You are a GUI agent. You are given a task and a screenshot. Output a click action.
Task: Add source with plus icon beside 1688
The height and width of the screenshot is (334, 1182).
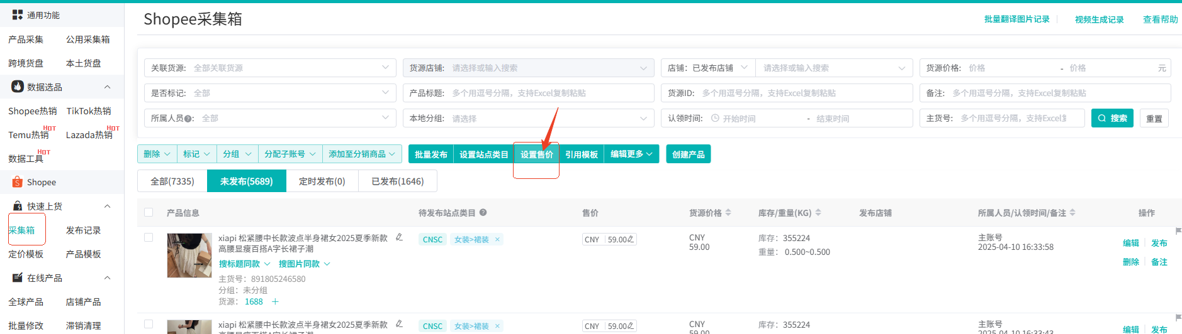275,301
